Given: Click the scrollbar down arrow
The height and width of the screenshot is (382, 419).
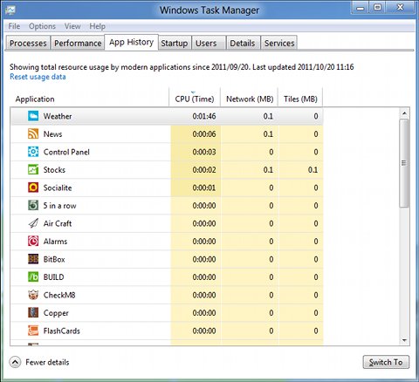Looking at the screenshot, I should coord(404,340).
